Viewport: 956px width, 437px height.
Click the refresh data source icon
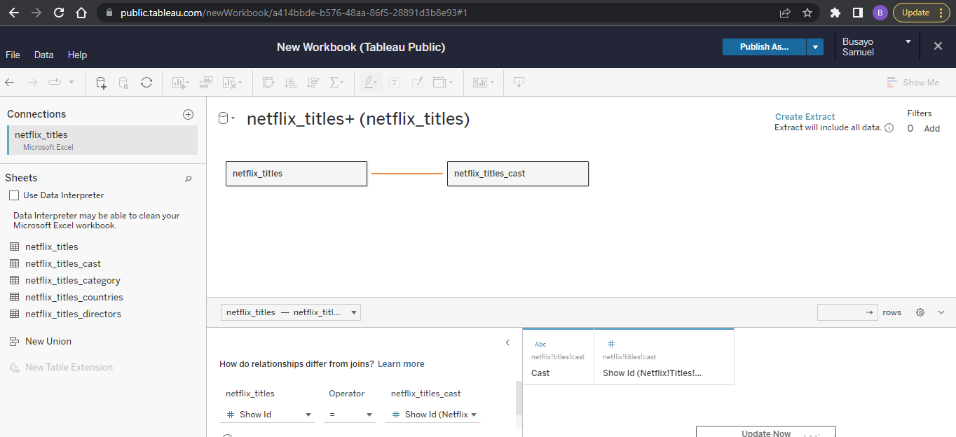[x=146, y=83]
